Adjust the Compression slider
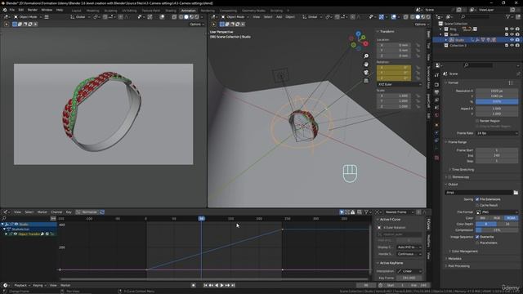Image resolution: width=523 pixels, height=294 pixels. click(497, 230)
